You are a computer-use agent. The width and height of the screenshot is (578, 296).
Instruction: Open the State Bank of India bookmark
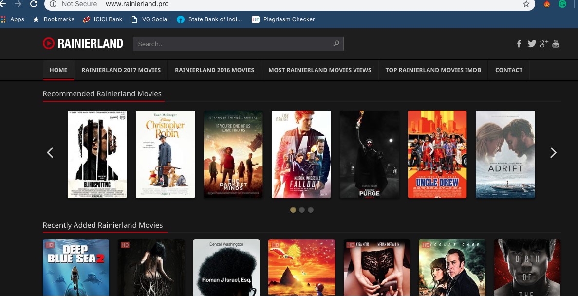(x=209, y=19)
